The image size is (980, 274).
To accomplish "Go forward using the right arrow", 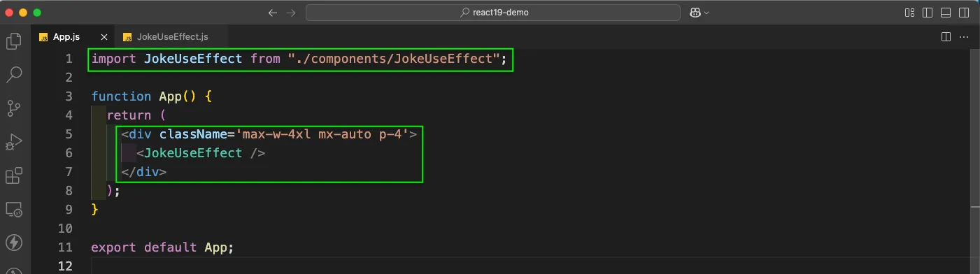I will pyautogui.click(x=291, y=13).
